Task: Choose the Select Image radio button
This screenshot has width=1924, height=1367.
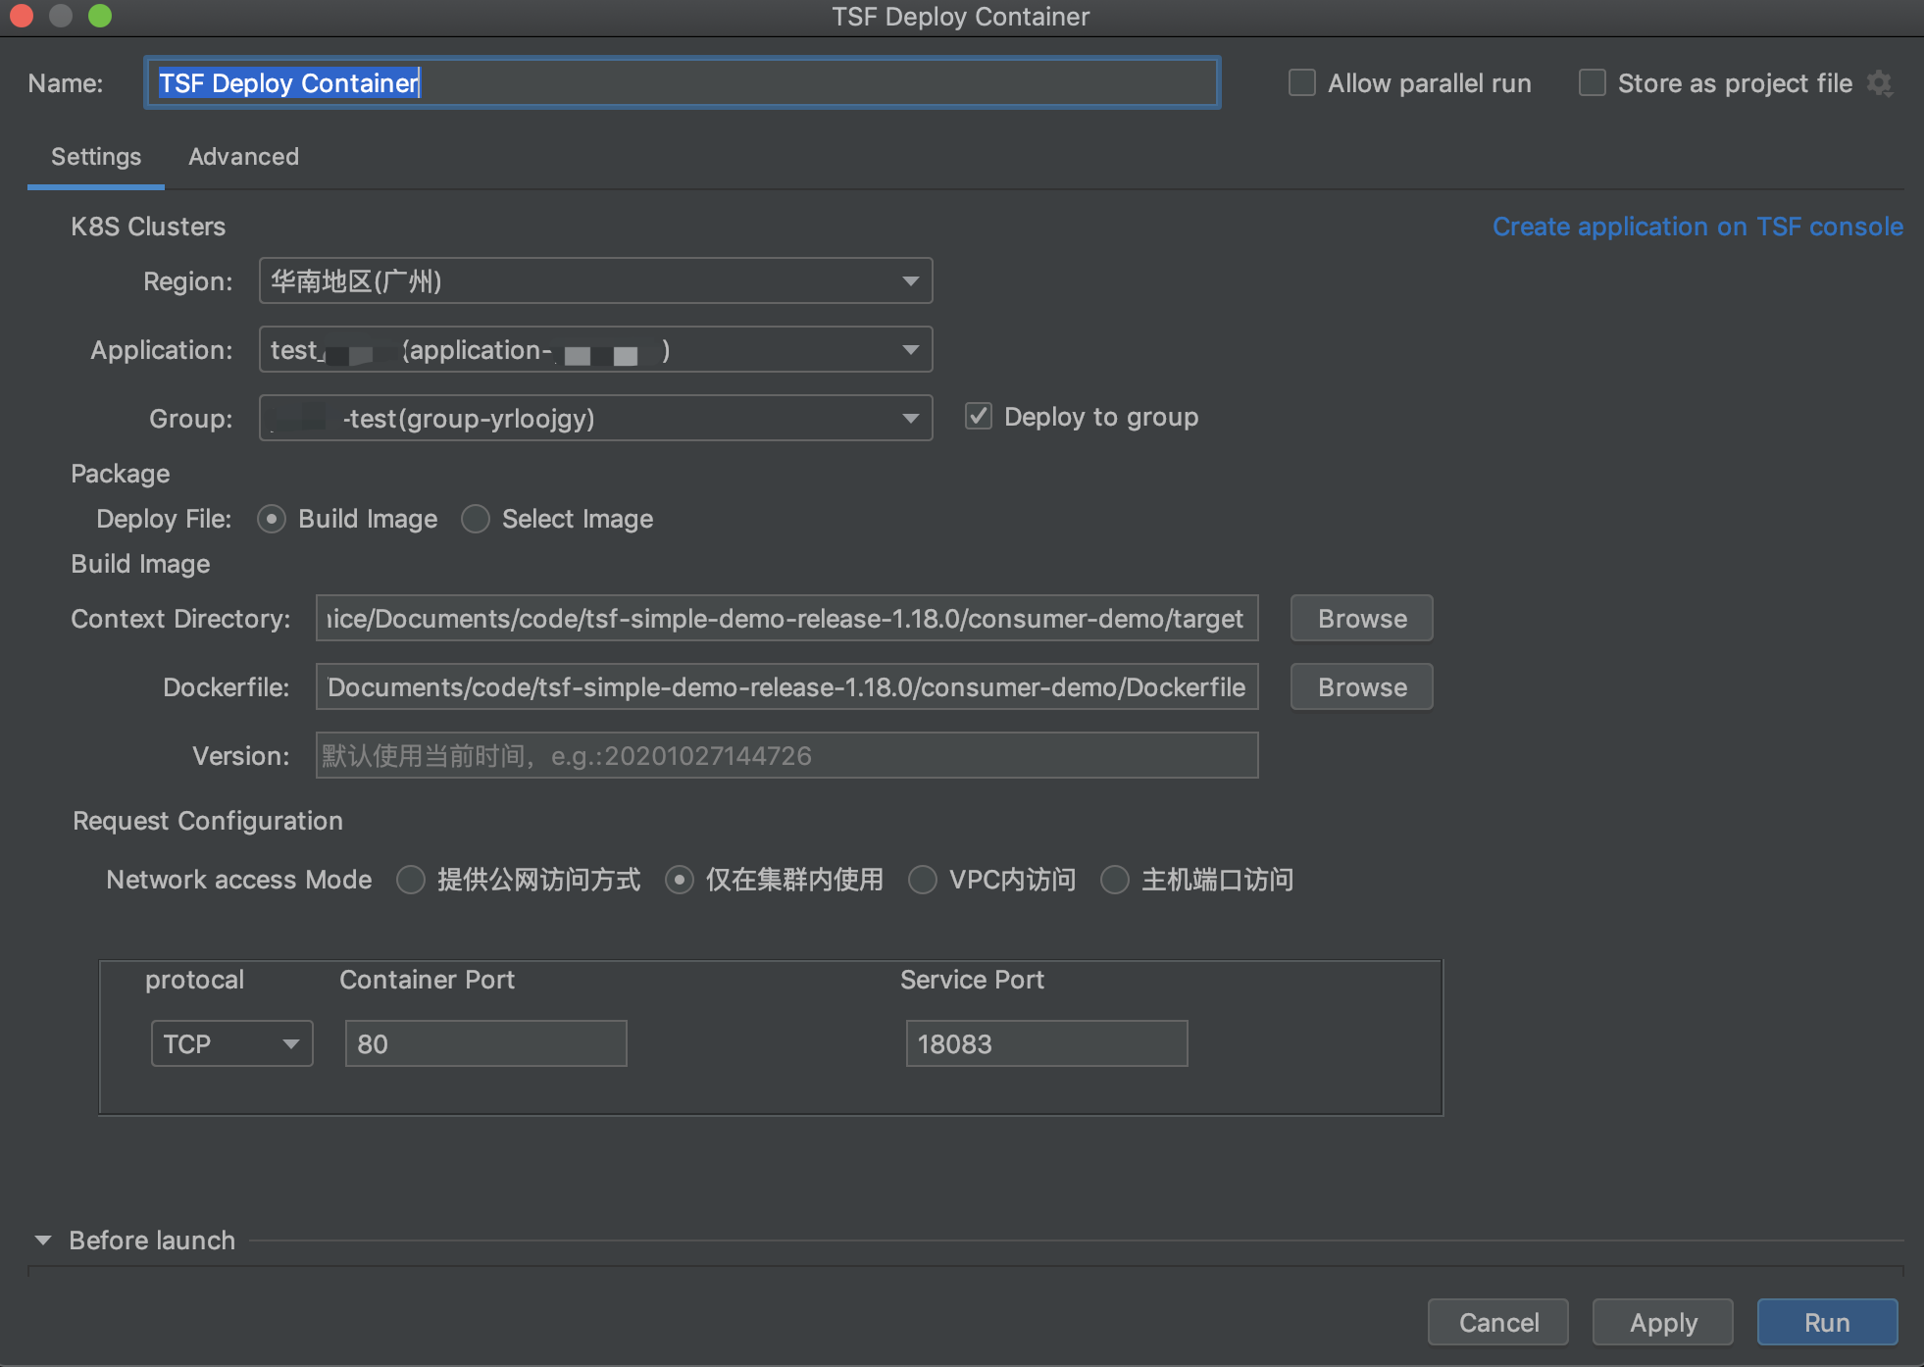Action: (x=476, y=519)
